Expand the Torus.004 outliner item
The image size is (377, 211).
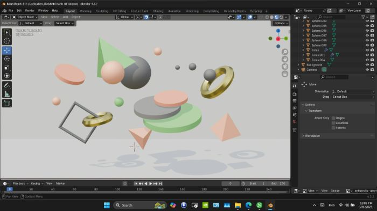click(303, 60)
